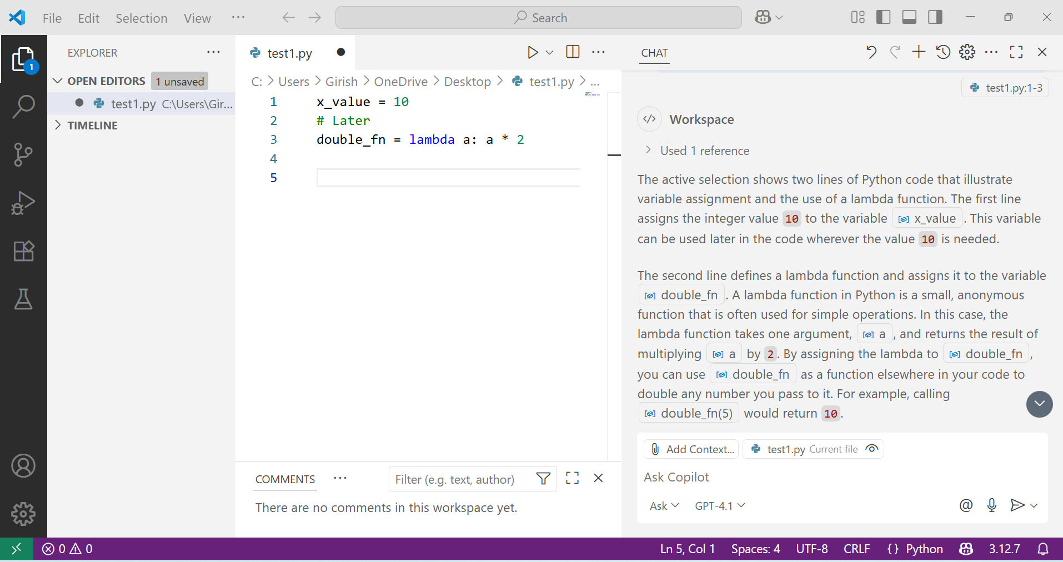The height and width of the screenshot is (562, 1063).
Task: Open the Search view in the activity bar
Action: tap(23, 107)
